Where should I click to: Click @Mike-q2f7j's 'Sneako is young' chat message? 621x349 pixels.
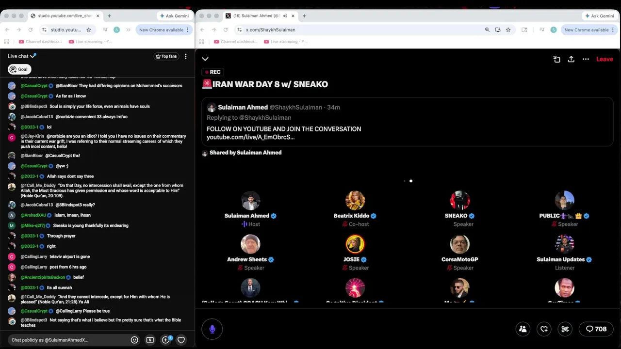point(91,226)
